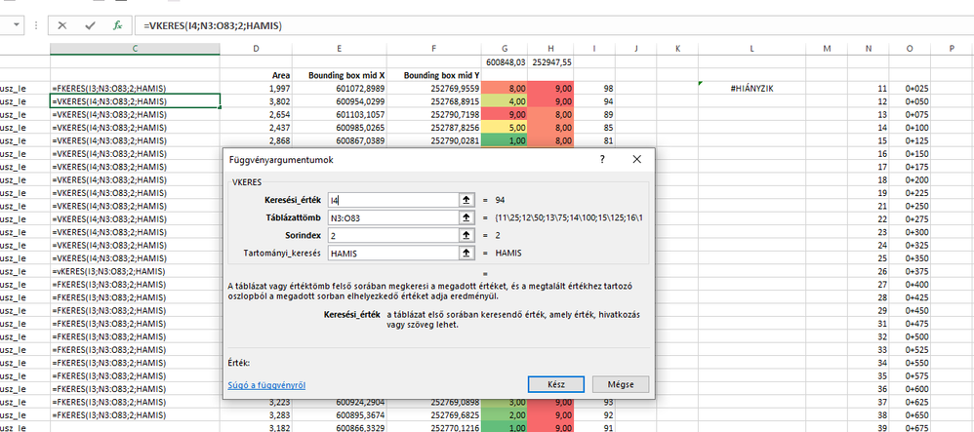Collapse dialog via Tartományi_keresés range selector
This screenshot has height=432, width=974.
tap(465, 253)
